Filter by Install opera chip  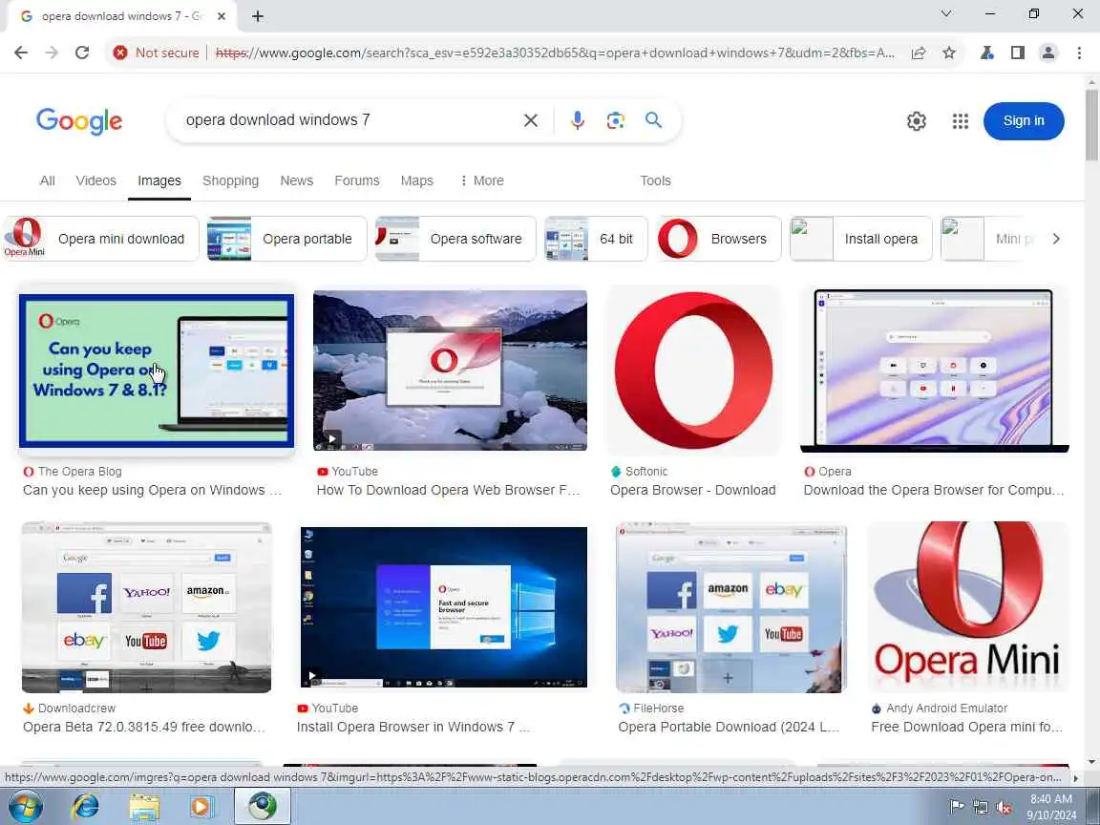tap(861, 239)
